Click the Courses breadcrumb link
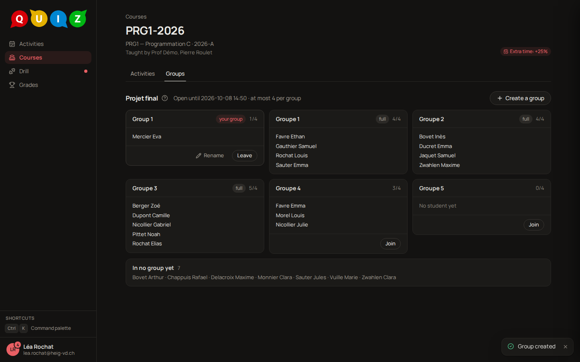The height and width of the screenshot is (362, 580). coord(136,16)
